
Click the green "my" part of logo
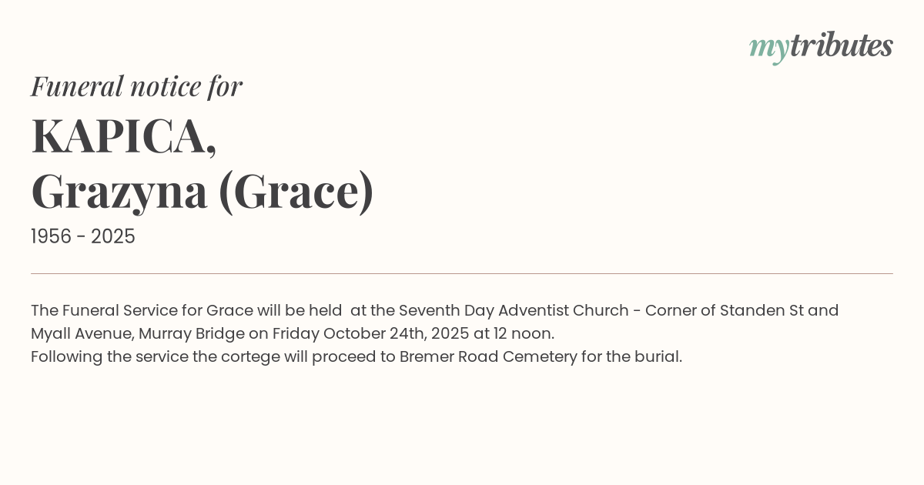[768, 48]
